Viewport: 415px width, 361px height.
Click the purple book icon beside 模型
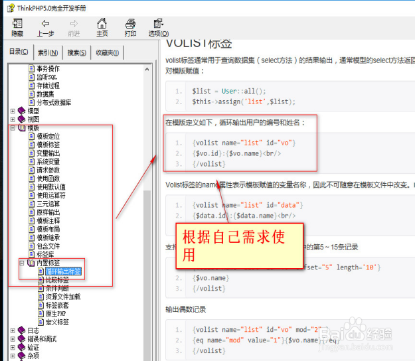(21, 111)
